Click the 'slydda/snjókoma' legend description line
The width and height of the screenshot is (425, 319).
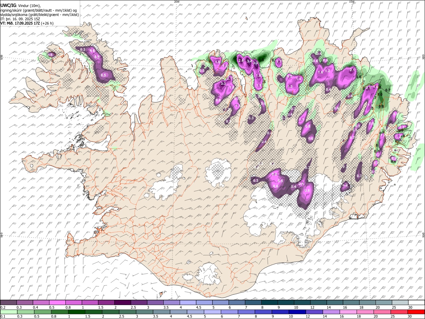pyautogui.click(x=40, y=15)
